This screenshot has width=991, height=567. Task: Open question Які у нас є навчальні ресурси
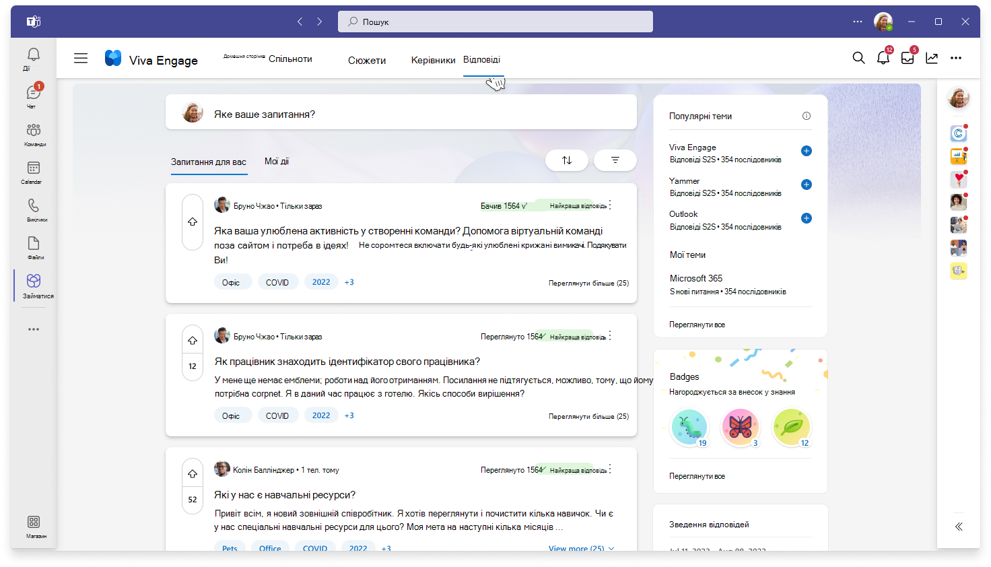coord(285,495)
